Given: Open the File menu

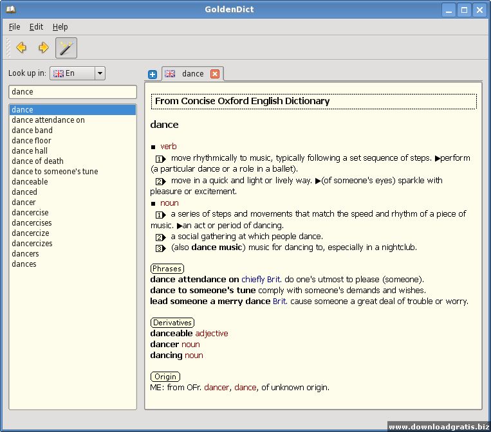Looking at the screenshot, I should point(14,27).
